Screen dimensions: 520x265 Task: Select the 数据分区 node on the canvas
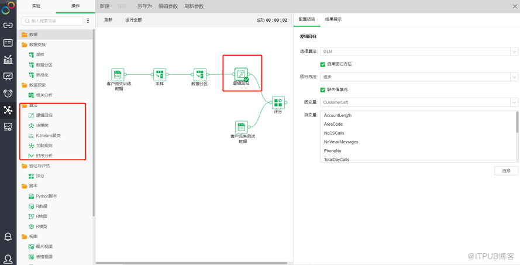(200, 75)
